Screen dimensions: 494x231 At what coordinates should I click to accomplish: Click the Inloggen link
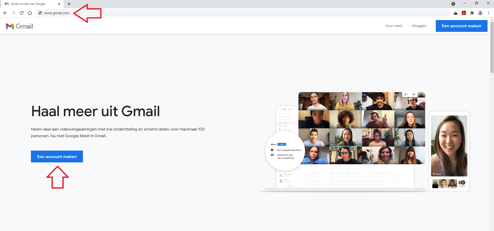point(419,26)
